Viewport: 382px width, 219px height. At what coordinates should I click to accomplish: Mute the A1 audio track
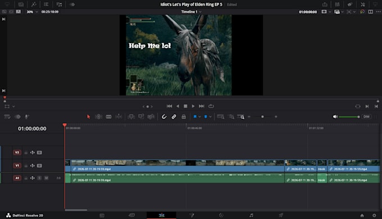click(46, 178)
